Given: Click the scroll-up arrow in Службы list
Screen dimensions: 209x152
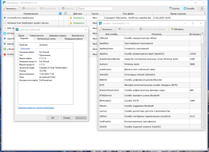Looking at the screenshot, I should (202, 34).
